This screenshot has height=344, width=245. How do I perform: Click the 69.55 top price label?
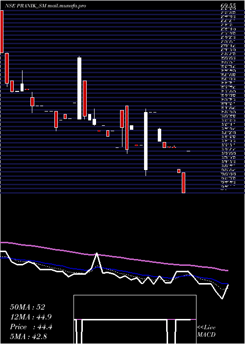(x=229, y=6)
